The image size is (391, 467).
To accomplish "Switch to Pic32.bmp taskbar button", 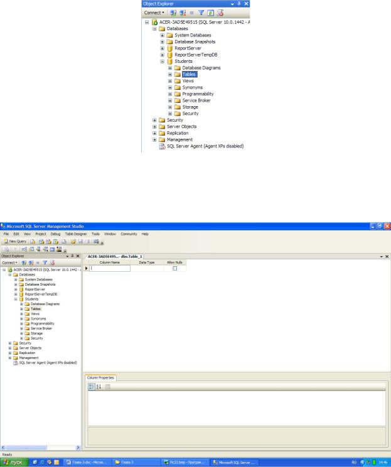I will click(186, 463).
